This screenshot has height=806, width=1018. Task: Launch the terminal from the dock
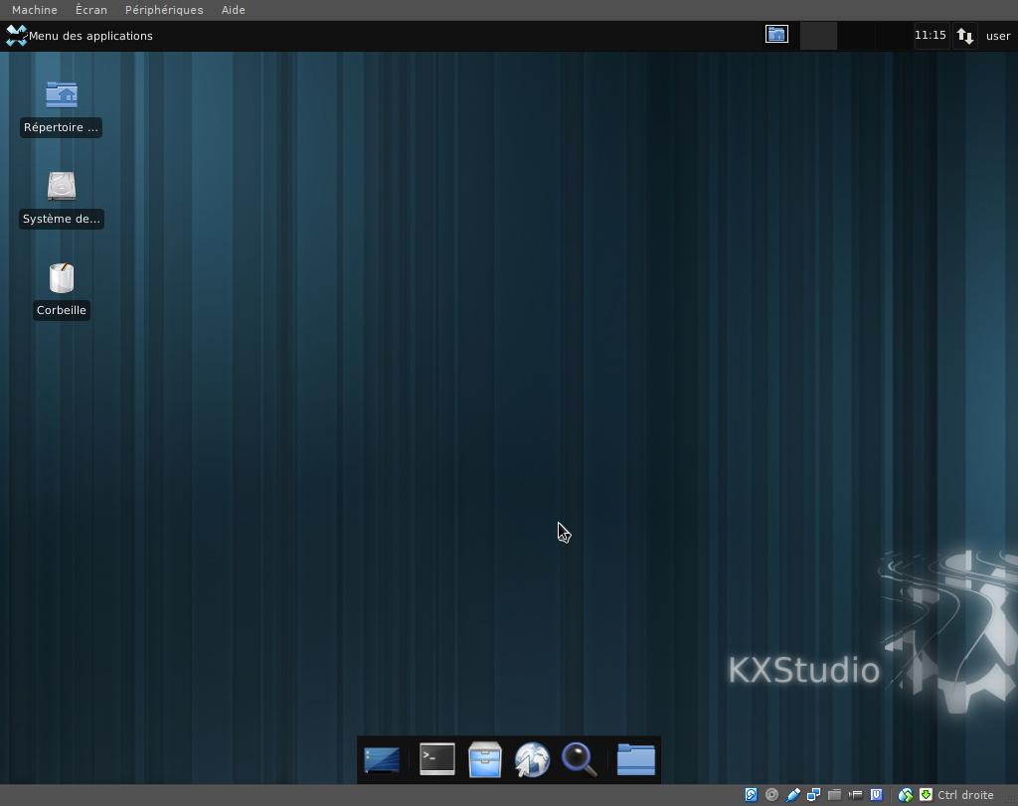437,759
